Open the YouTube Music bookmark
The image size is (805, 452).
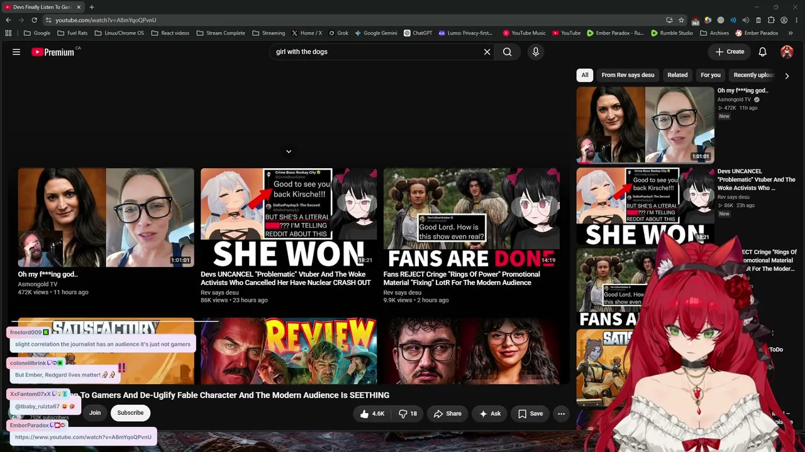(x=524, y=33)
